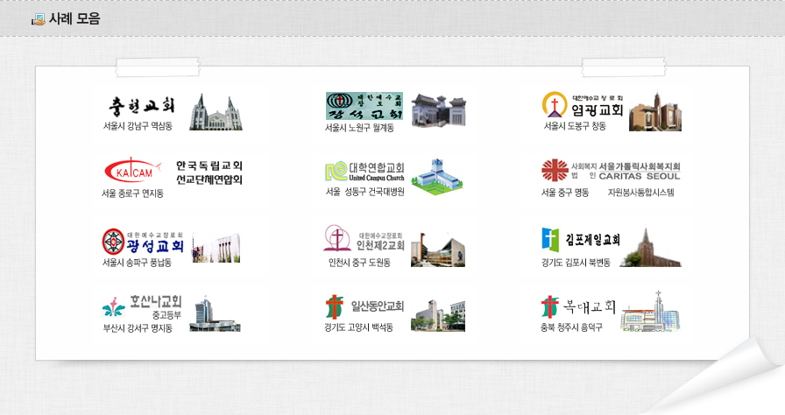The width and height of the screenshot is (785, 415).
Task: Select the 광성교회 building thumbnail
Action: [x=216, y=248]
